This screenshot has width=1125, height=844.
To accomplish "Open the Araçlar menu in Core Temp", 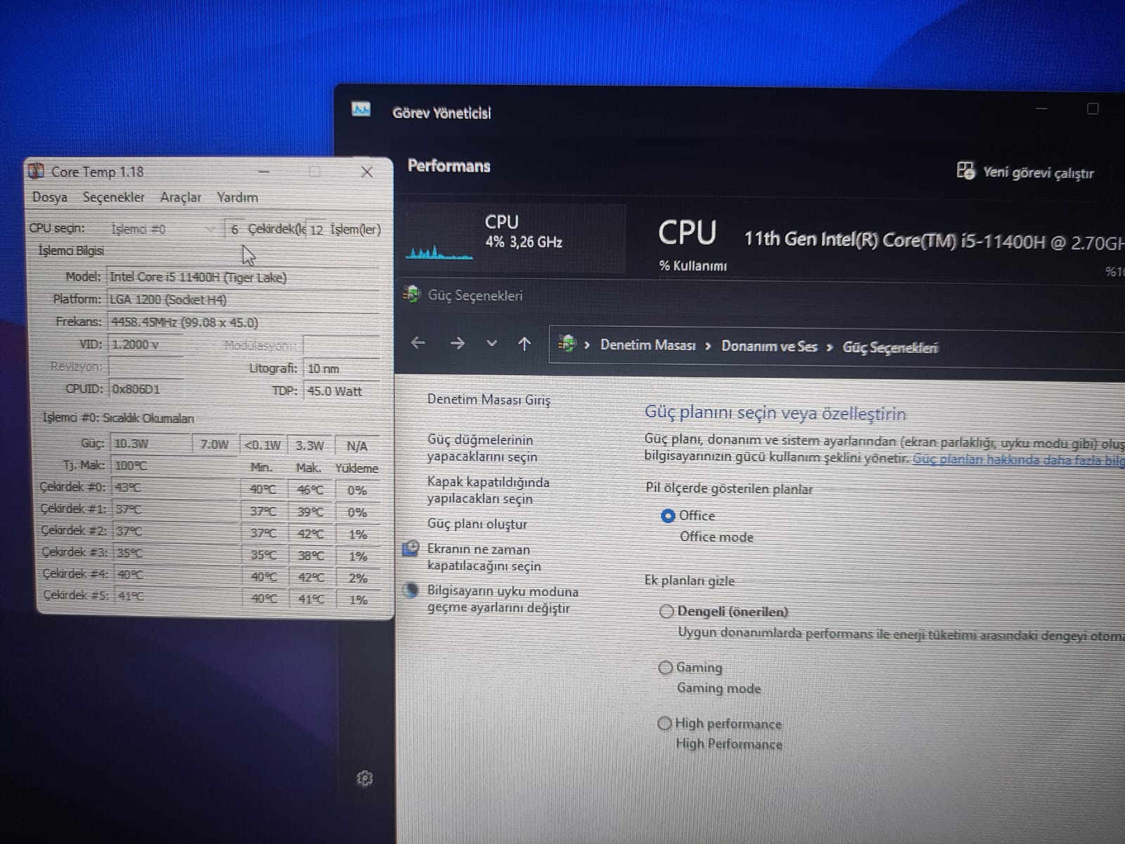I will point(181,197).
